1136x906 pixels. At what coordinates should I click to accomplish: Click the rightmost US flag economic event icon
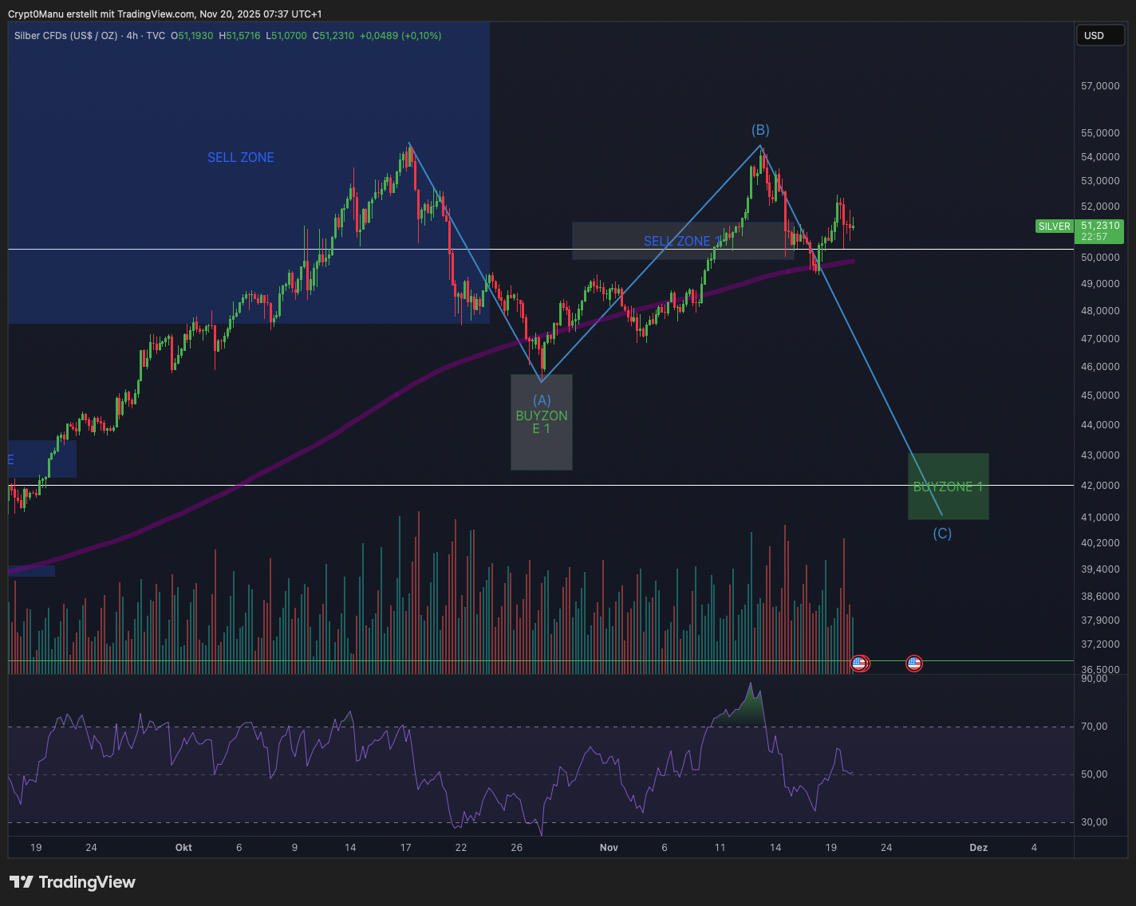pos(914,663)
